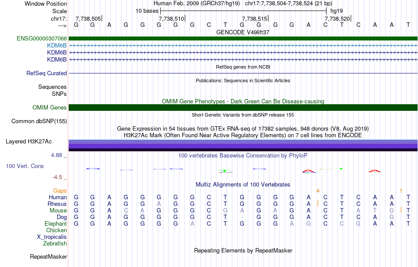418x267 pixels.
Task: Open Short Genetic Variants from dbSNP title
Action: click(x=243, y=115)
